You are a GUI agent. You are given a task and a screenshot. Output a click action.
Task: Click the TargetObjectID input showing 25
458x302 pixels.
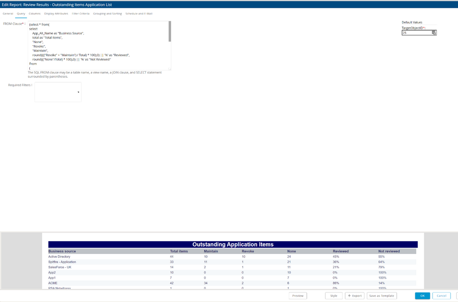click(x=416, y=33)
